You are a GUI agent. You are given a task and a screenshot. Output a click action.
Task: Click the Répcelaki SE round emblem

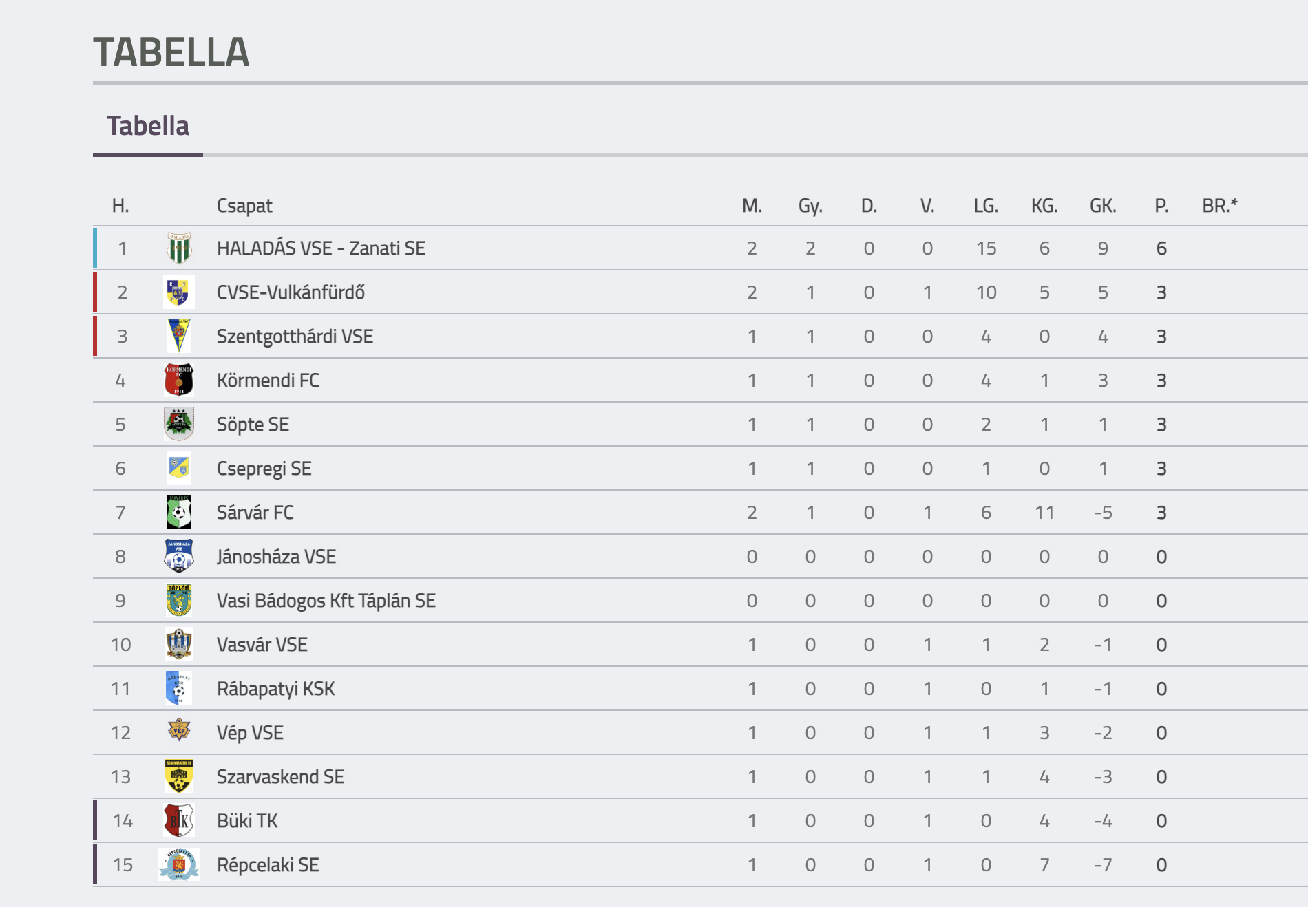179,865
